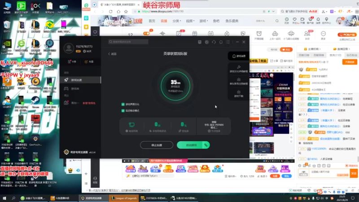359x202 pixels.
Task: Click the bell icon in accelerator title bar
Action: pos(221,42)
